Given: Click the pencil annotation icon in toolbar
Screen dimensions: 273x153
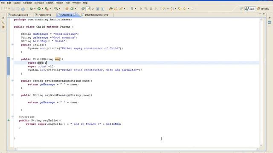Looking at the screenshot, I should (121, 8).
